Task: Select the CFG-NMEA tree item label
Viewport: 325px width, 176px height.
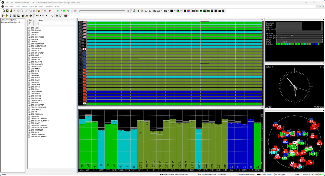Action: pyautogui.click(x=35, y=69)
